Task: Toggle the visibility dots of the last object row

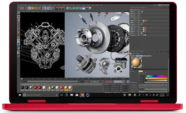Action: 138,35
